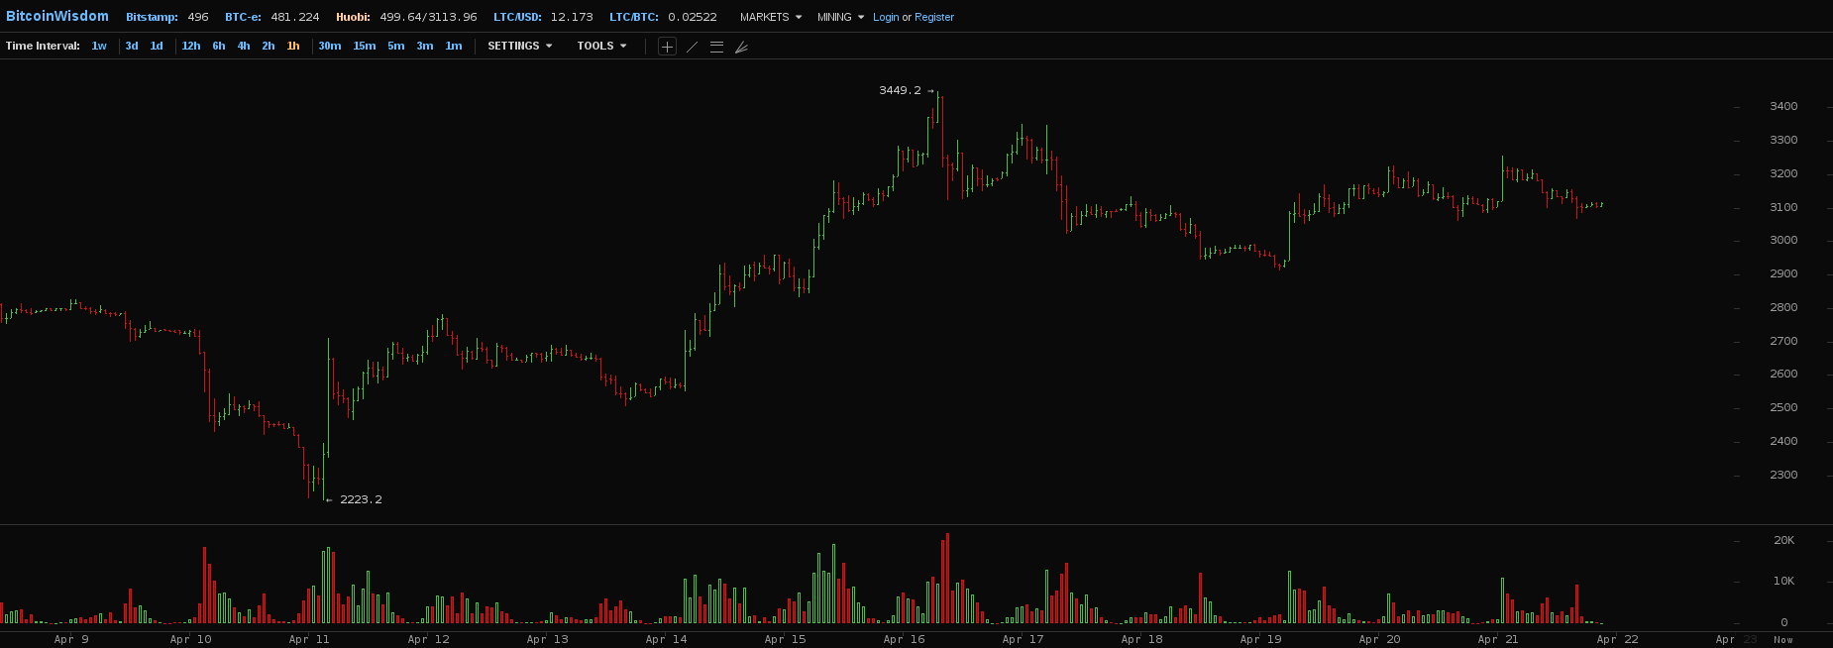Switch time interval to 1w

tap(99, 46)
